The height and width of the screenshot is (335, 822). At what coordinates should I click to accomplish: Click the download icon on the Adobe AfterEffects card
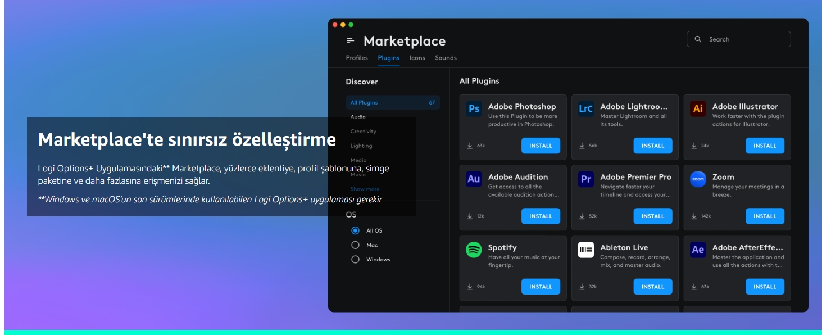(x=694, y=287)
